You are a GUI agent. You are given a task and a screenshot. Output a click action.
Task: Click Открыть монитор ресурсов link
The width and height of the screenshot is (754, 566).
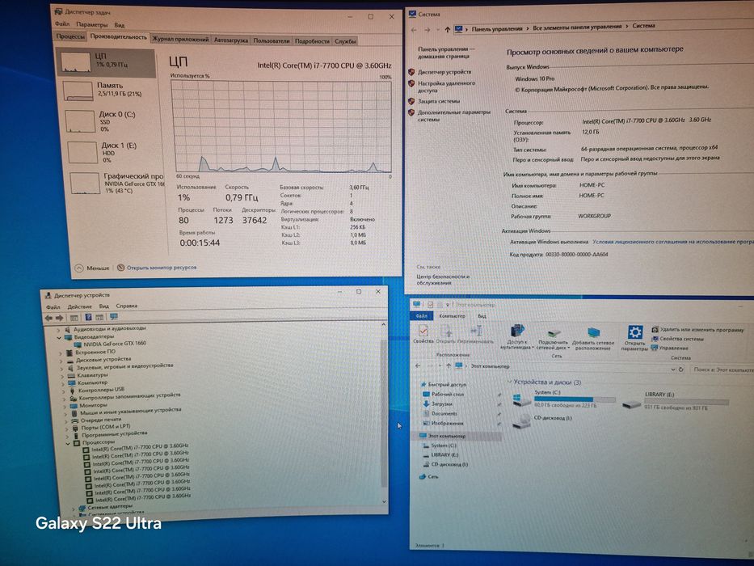(162, 268)
